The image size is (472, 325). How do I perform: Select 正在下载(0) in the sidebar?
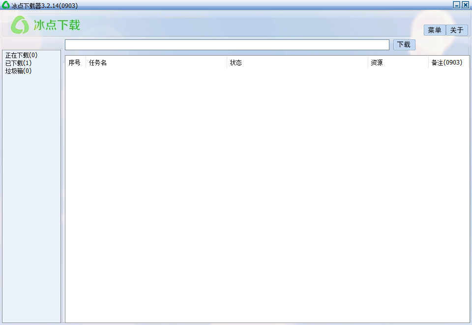pos(21,56)
